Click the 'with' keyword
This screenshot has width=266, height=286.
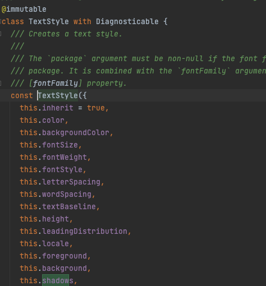(x=82, y=21)
